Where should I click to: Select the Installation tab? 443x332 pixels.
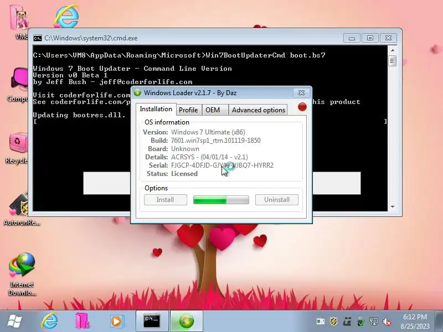point(156,109)
